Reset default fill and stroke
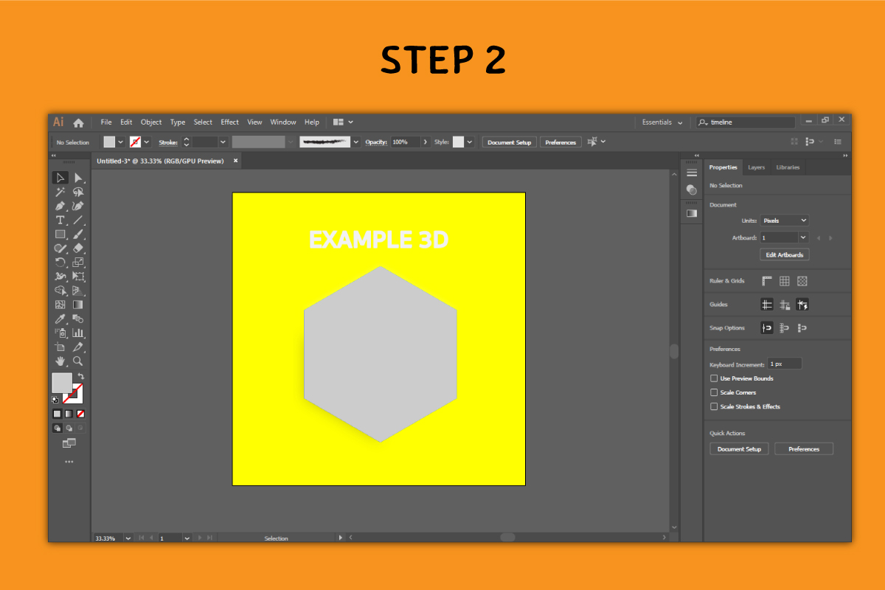This screenshot has height=590, width=885. click(55, 400)
